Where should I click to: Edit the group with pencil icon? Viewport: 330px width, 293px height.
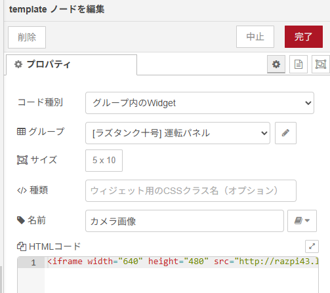(285, 133)
